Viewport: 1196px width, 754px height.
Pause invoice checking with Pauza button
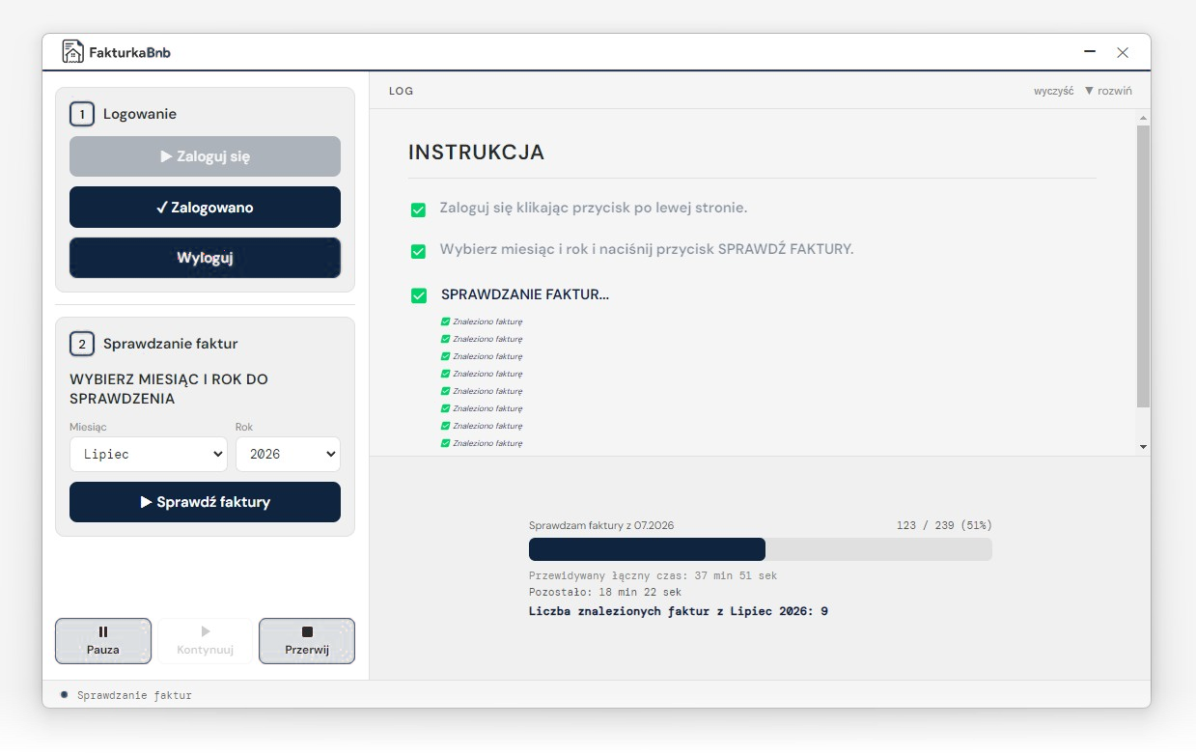tap(103, 641)
